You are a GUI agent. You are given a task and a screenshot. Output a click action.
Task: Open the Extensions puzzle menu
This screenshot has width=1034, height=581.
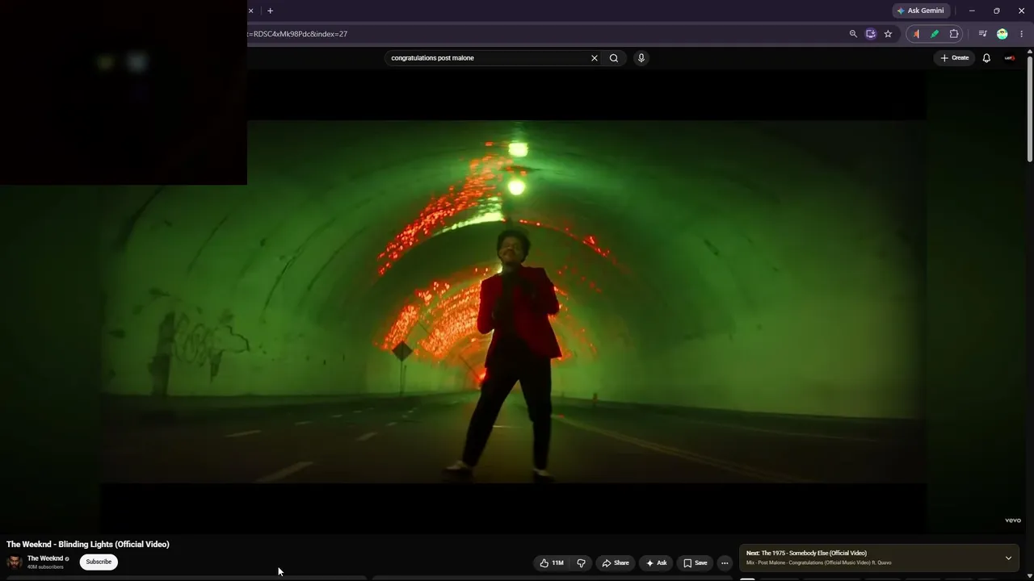(954, 34)
